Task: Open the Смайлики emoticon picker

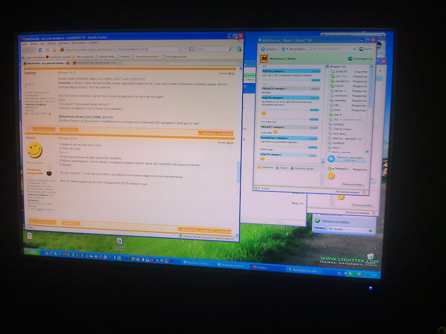Action: 265,168
